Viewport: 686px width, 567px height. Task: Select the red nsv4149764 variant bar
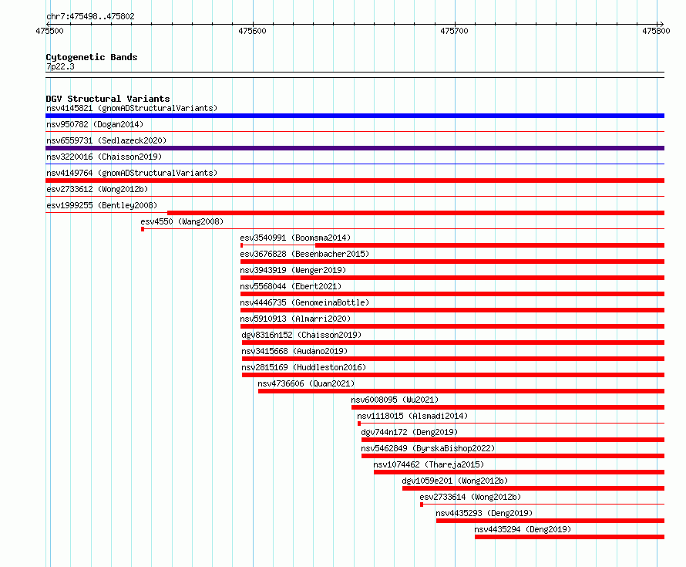pyautogui.click(x=355, y=181)
